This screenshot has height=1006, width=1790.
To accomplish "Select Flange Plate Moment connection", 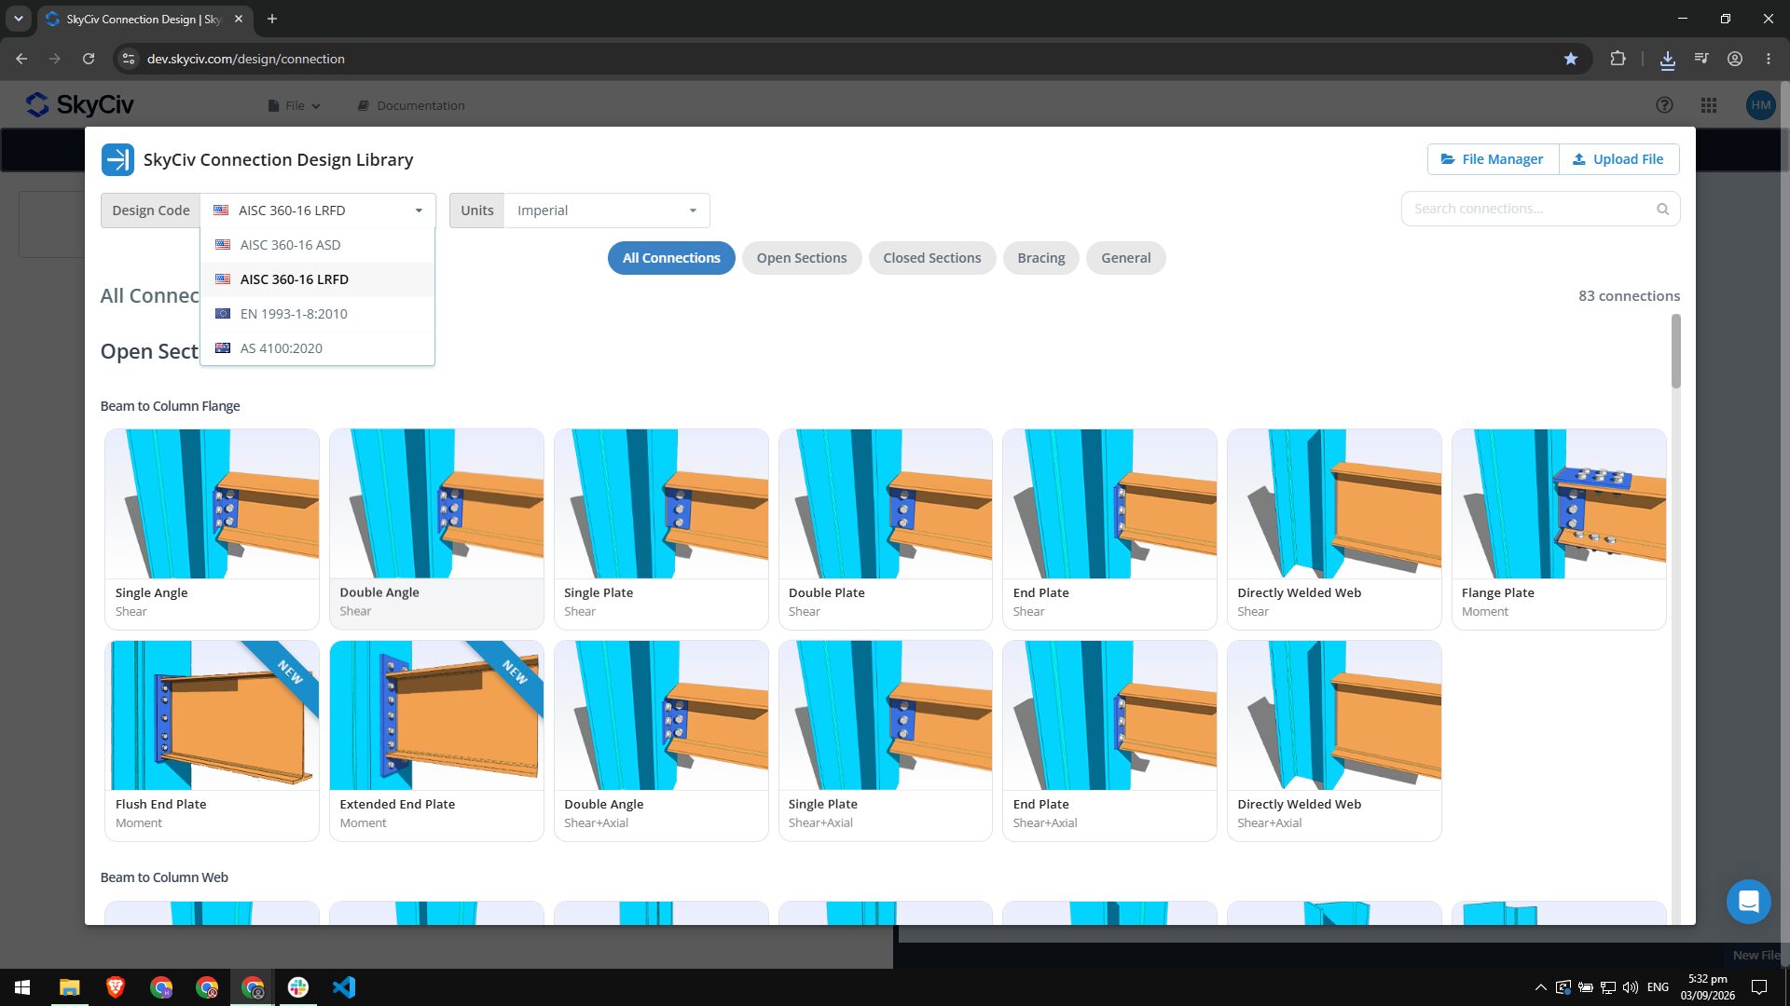I will (x=1559, y=529).
